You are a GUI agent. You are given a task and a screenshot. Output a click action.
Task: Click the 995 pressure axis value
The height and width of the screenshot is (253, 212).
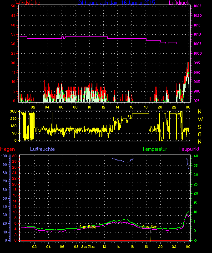197,63
